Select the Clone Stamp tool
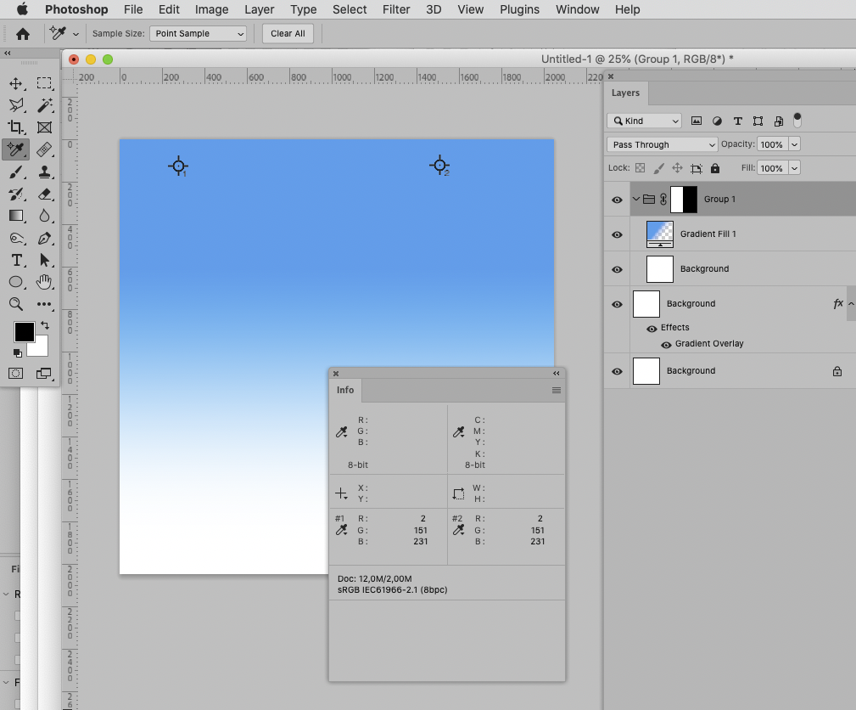Viewport: 856px width, 710px height. point(45,172)
